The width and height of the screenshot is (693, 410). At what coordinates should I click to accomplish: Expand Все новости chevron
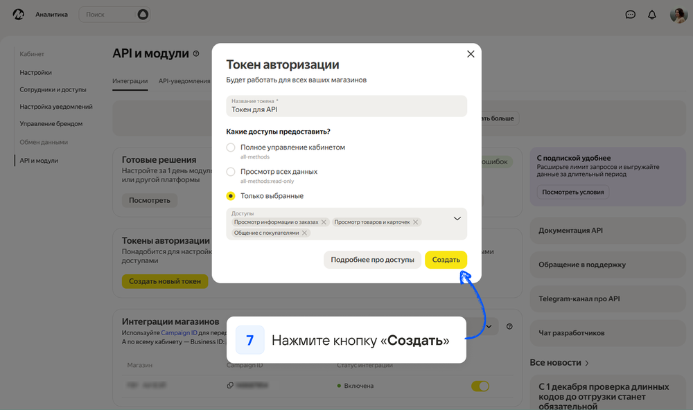(587, 363)
